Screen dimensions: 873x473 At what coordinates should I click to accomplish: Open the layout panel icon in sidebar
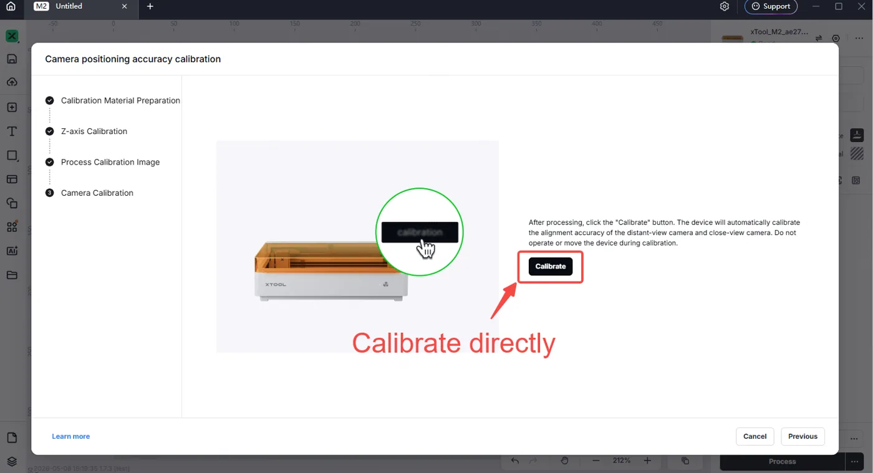pyautogui.click(x=12, y=179)
